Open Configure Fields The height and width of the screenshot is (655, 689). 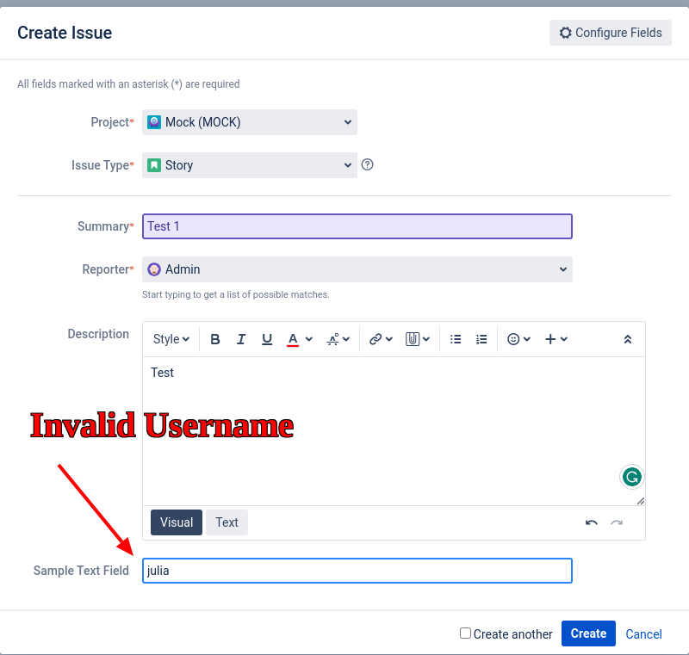611,33
